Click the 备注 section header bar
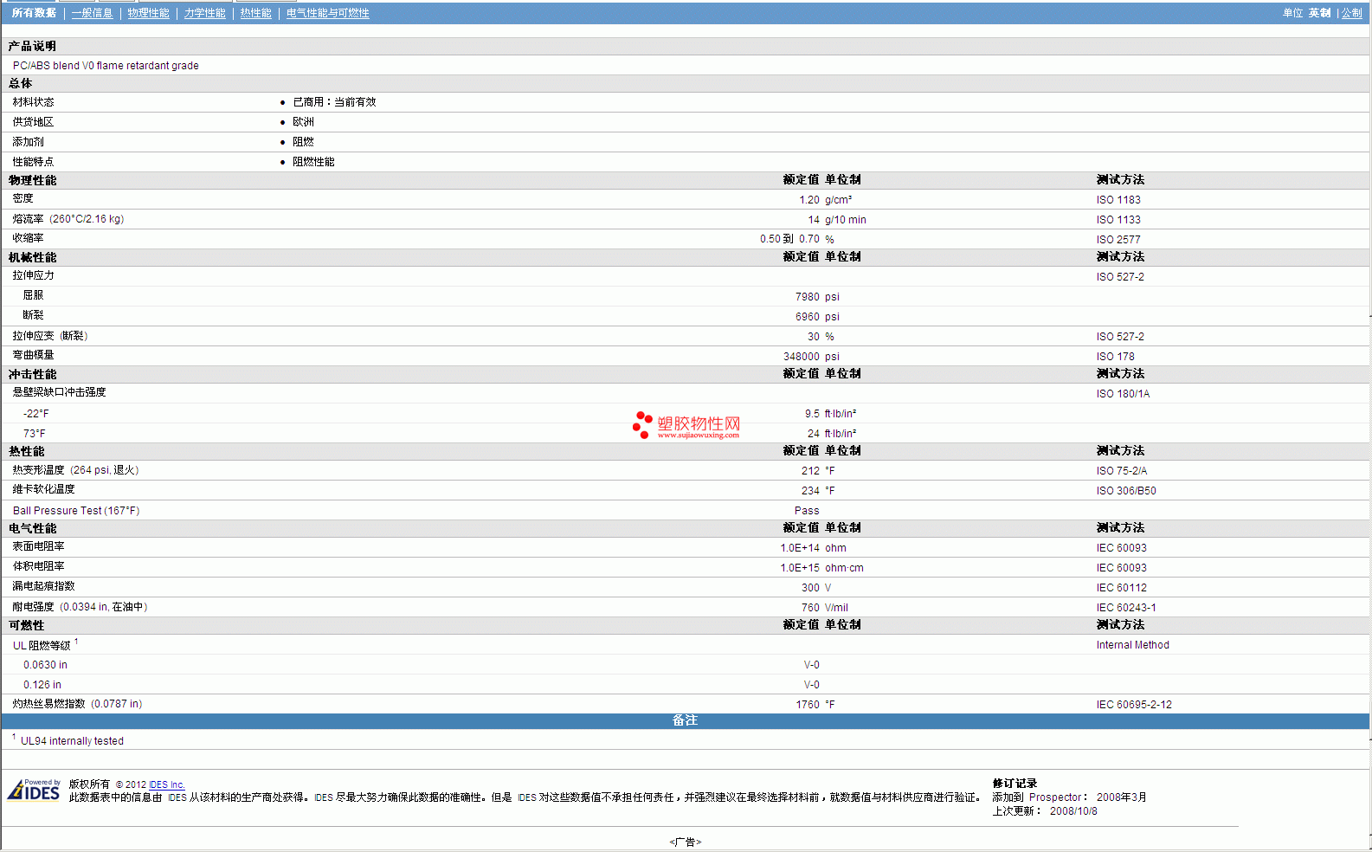 pos(686,721)
